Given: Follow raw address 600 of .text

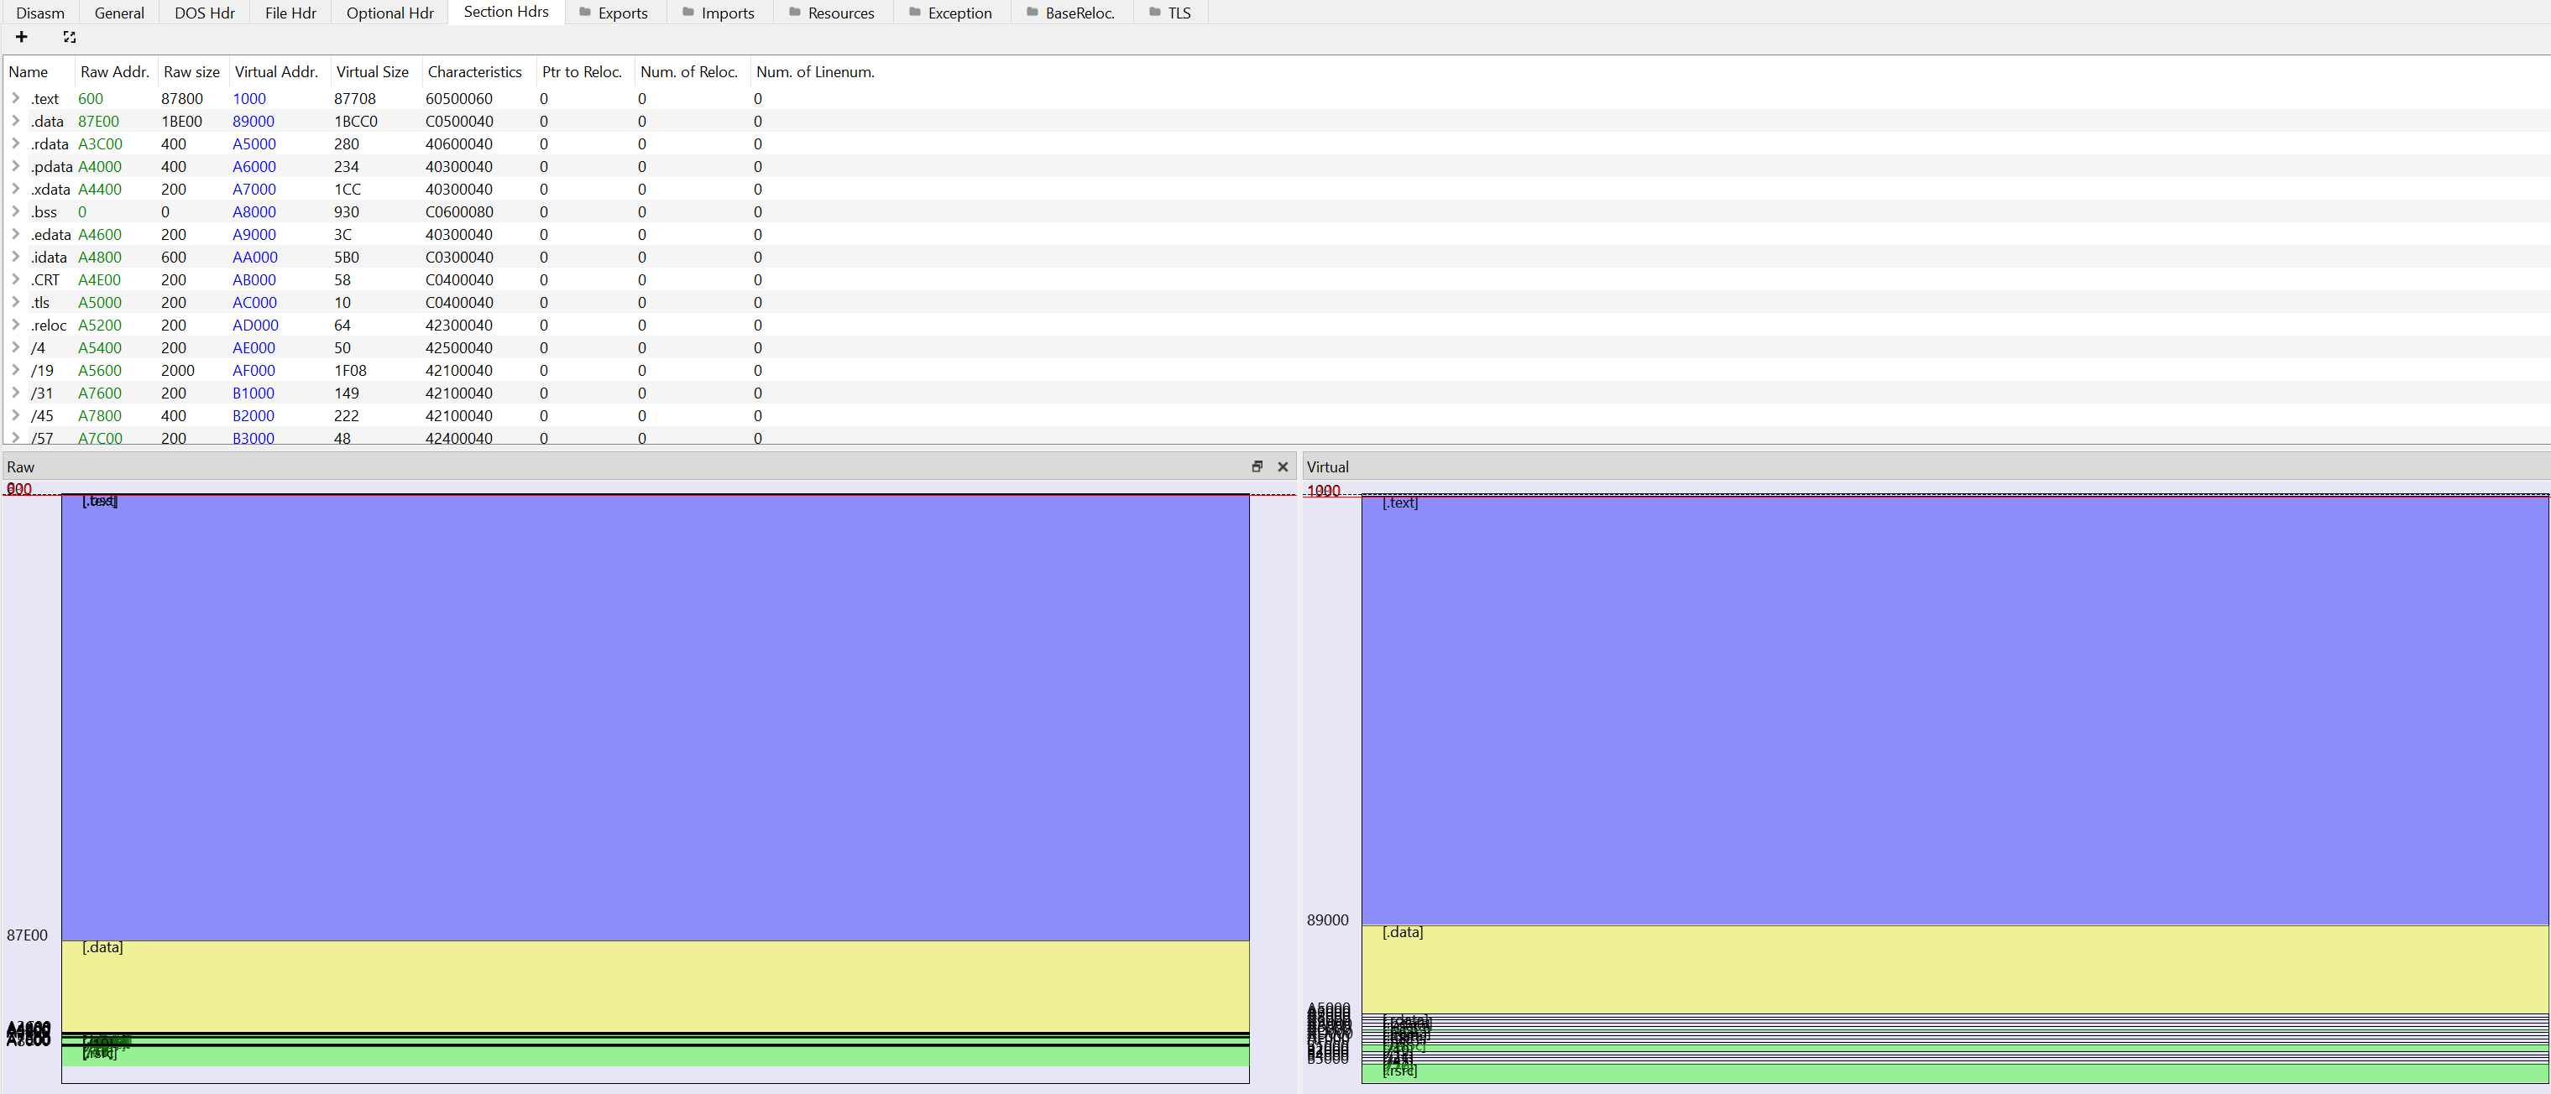Looking at the screenshot, I should pos(91,98).
